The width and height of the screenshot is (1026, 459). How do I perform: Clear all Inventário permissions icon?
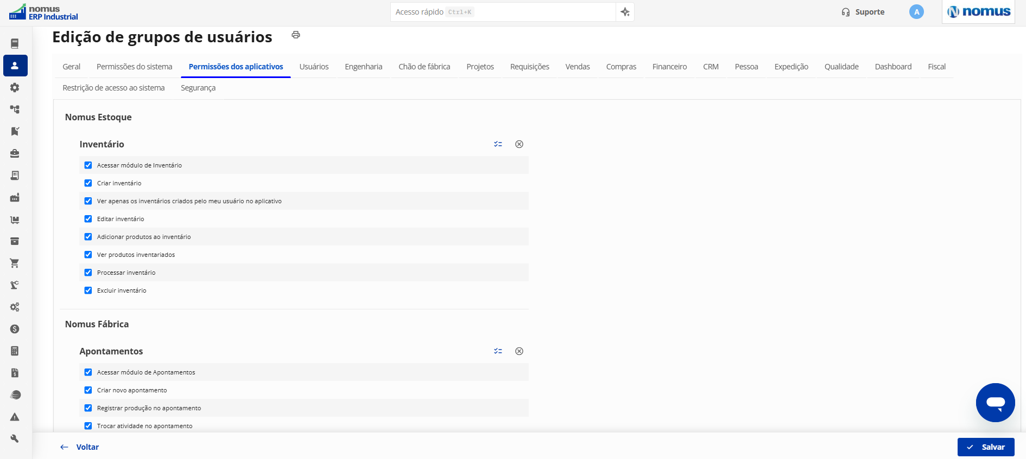[x=519, y=144]
